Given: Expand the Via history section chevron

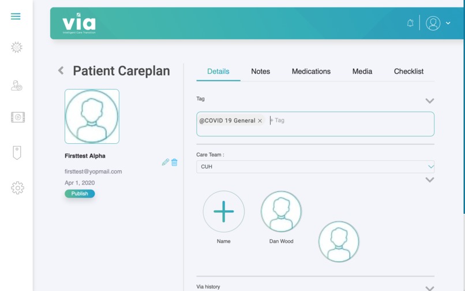Looking at the screenshot, I should pyautogui.click(x=430, y=288).
